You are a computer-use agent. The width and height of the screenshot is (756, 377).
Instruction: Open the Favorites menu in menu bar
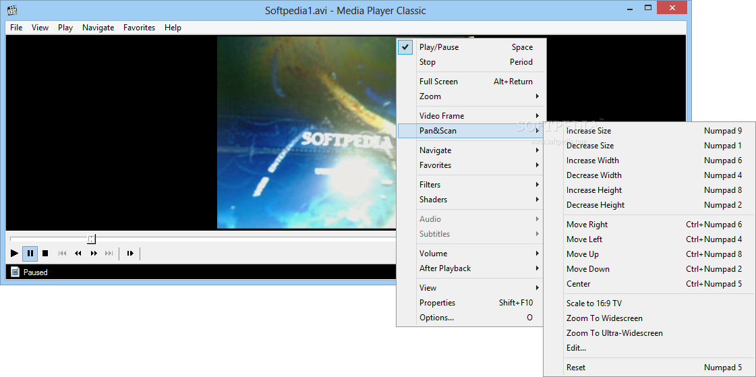(x=140, y=28)
